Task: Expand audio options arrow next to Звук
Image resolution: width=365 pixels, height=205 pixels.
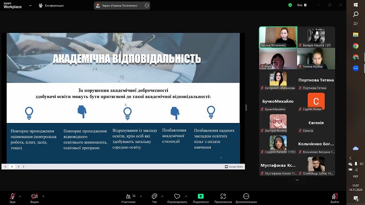Action: (x=20, y=196)
